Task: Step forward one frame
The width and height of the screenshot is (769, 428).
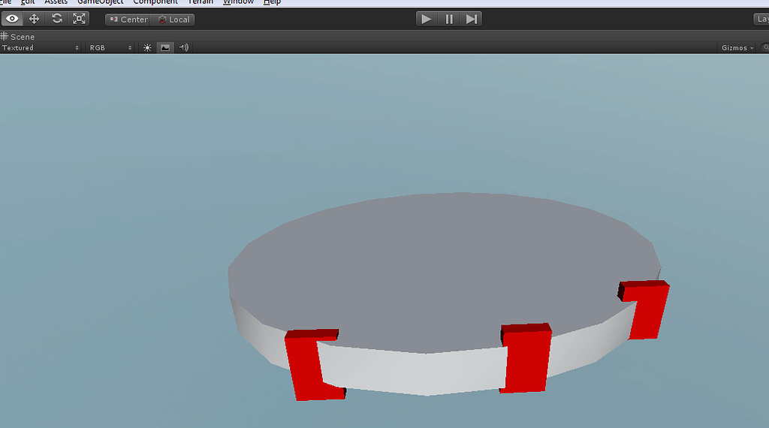Action: coord(471,19)
